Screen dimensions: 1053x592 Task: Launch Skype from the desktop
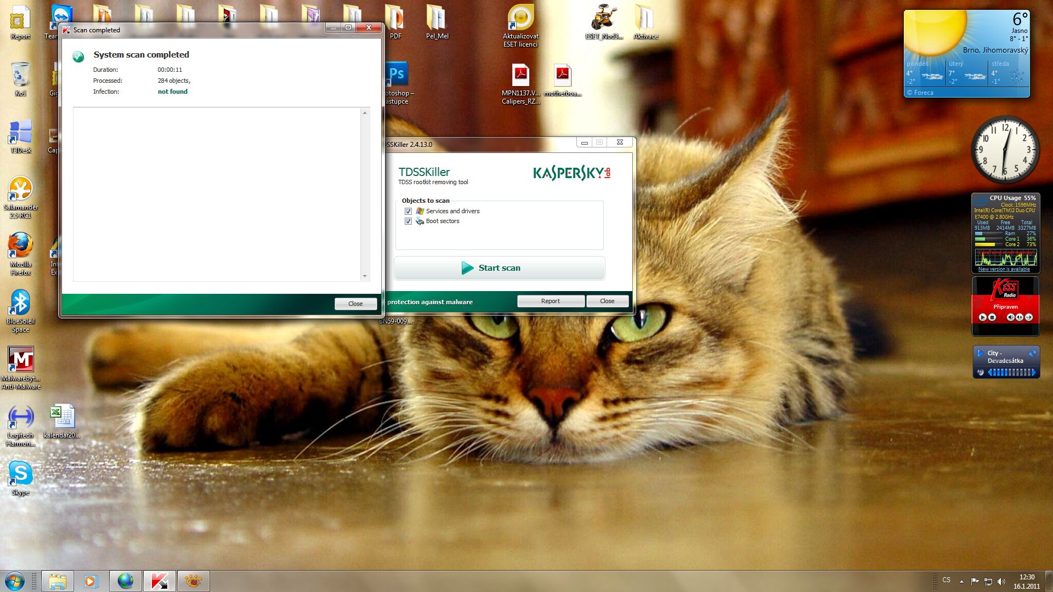point(21,474)
